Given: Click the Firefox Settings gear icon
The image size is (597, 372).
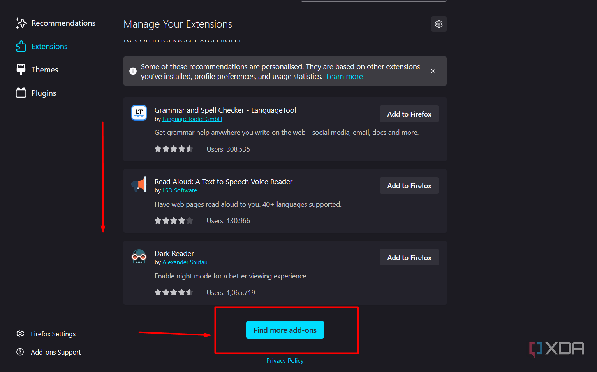Looking at the screenshot, I should (x=20, y=334).
